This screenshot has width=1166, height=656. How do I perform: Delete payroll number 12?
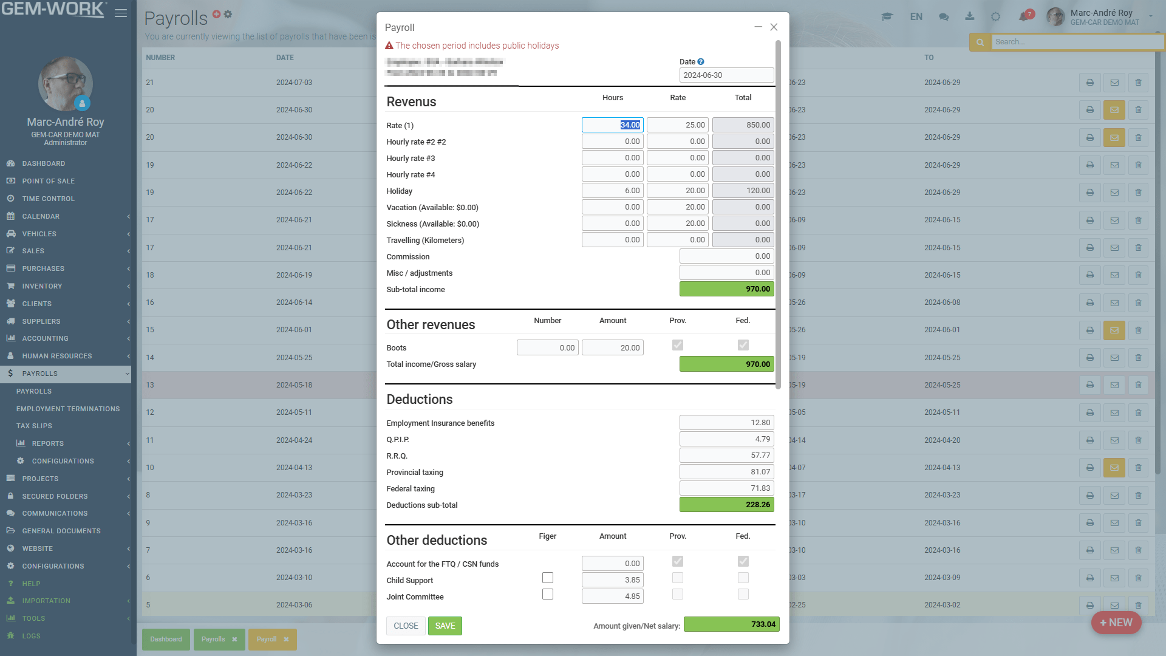pos(1138,412)
